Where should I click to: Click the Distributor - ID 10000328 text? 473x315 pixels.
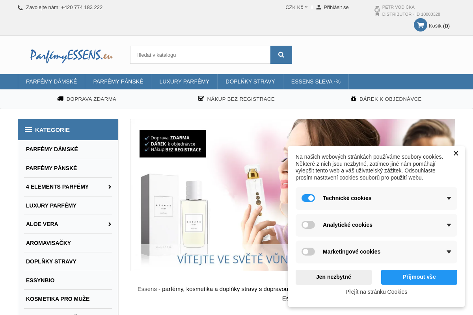pos(411,14)
